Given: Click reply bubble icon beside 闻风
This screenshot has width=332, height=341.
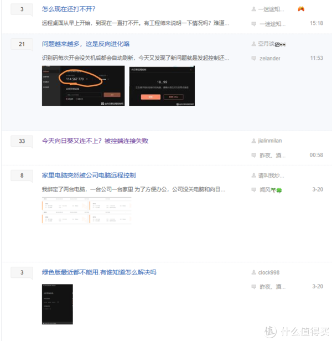Looking at the screenshot, I should (x=254, y=190).
